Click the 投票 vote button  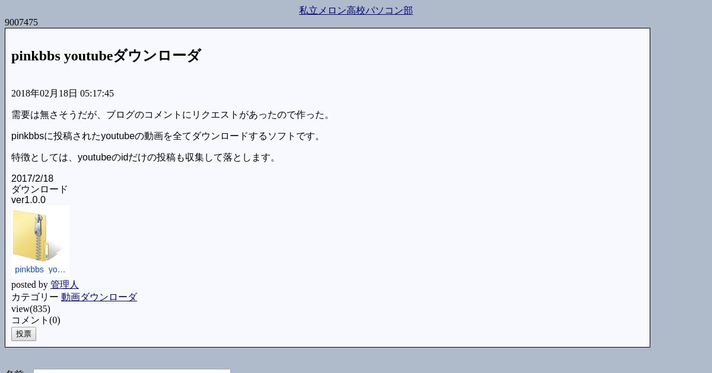click(24, 334)
